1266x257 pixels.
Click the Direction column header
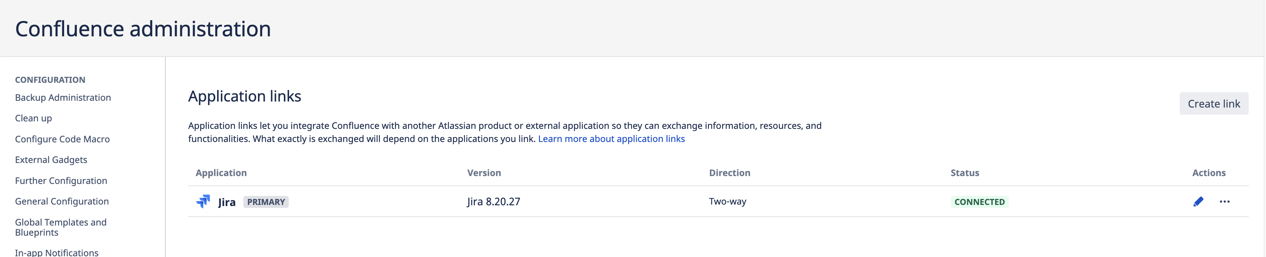(x=729, y=173)
